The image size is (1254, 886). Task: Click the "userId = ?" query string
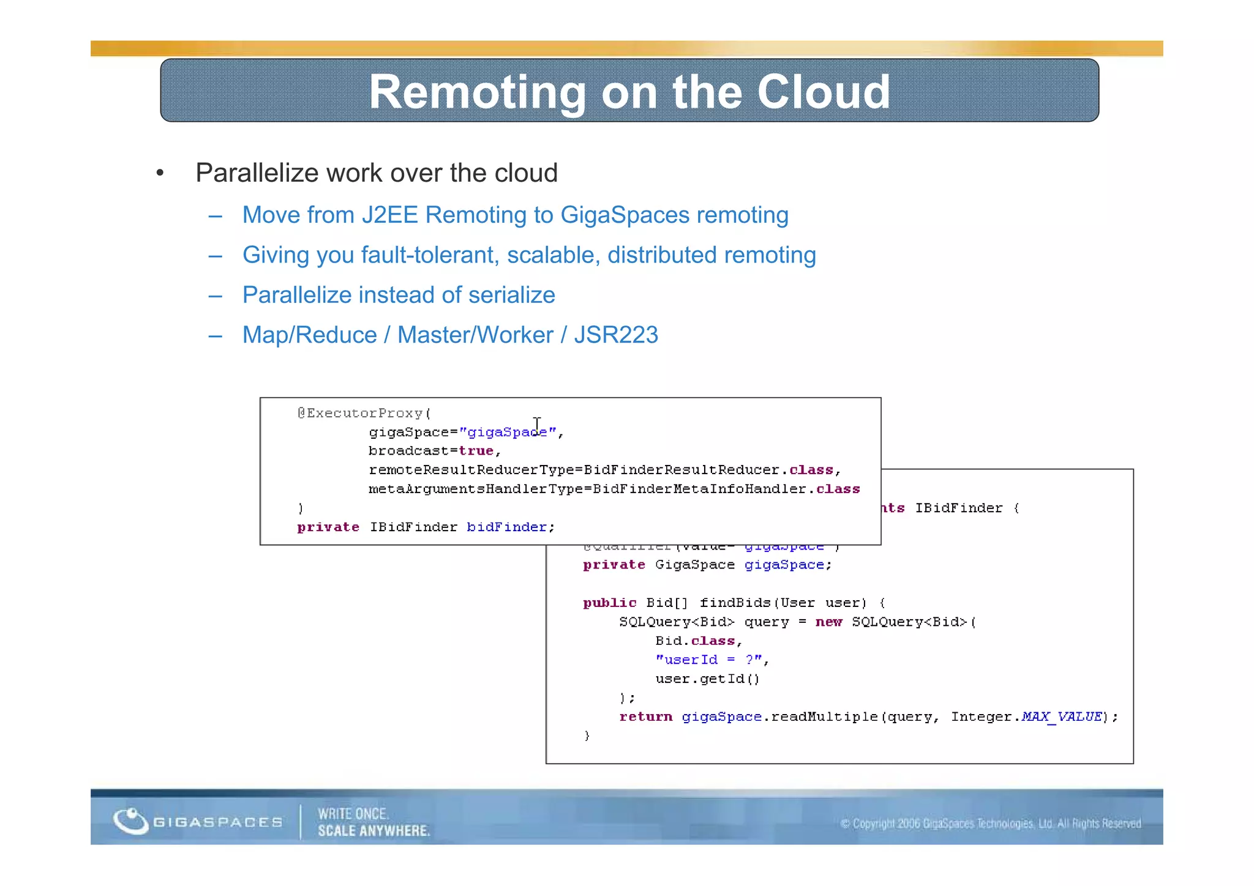click(x=708, y=660)
